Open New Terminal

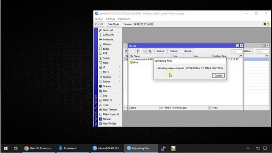110,110
